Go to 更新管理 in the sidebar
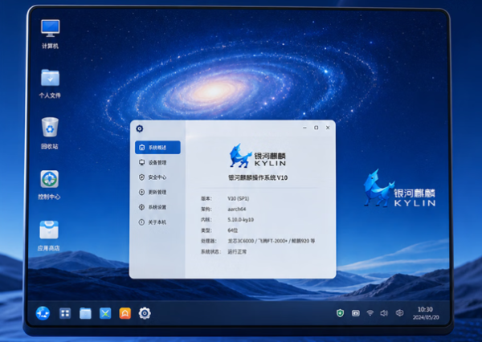The width and height of the screenshot is (482, 342). 157,192
